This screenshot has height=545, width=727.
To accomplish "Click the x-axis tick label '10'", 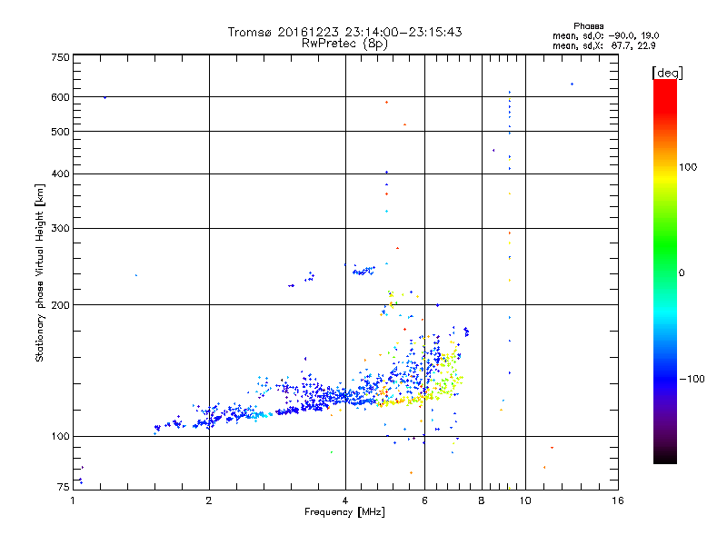I will click(x=525, y=500).
